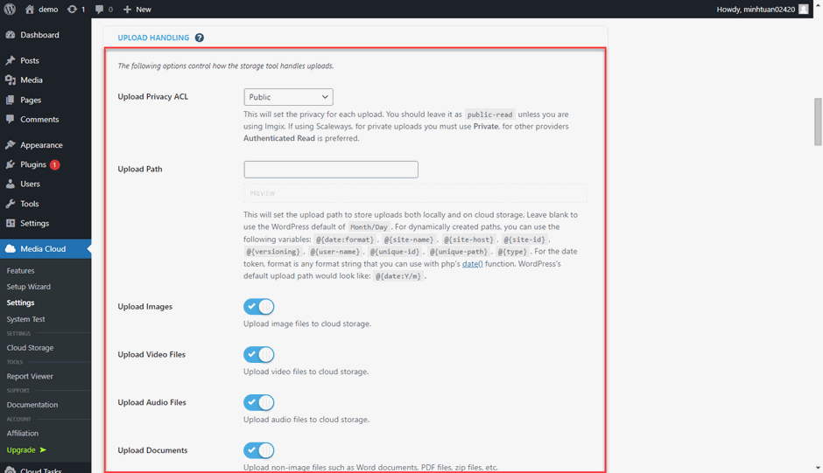This screenshot has width=823, height=473.
Task: Click the Plugins plug icon
Action: (11, 164)
